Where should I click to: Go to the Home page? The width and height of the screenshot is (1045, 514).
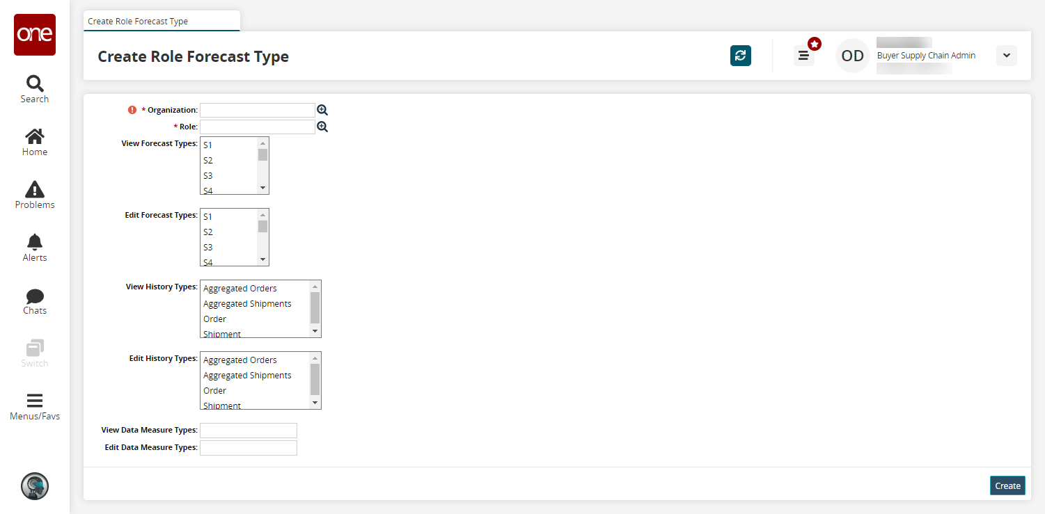[35, 142]
